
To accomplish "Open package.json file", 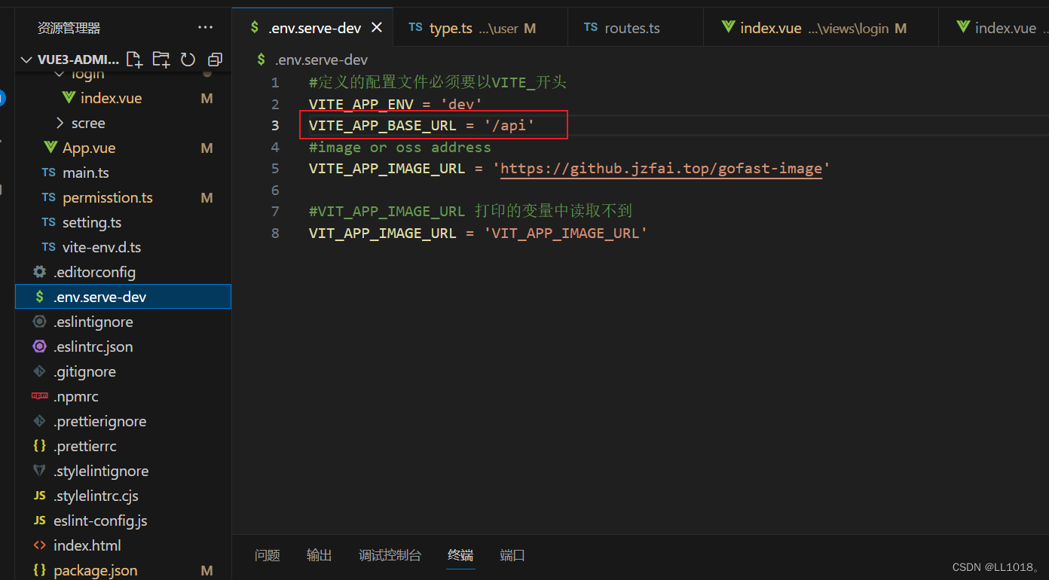I will coord(95,570).
